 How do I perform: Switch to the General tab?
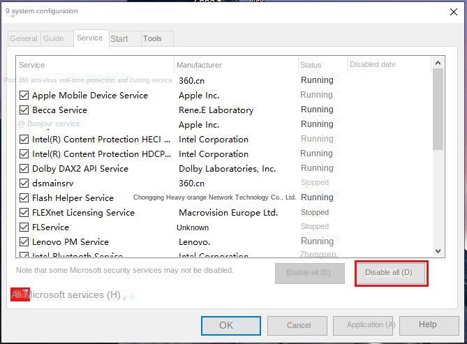24,39
